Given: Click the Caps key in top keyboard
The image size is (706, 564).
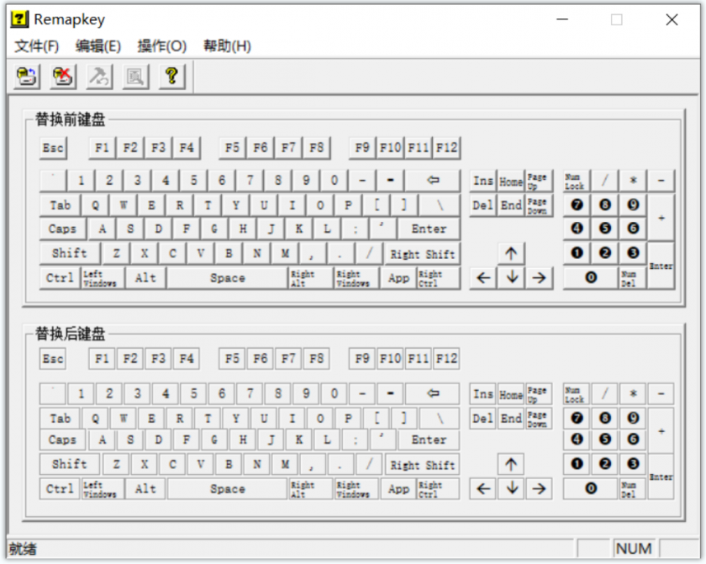Looking at the screenshot, I should click(x=62, y=229).
